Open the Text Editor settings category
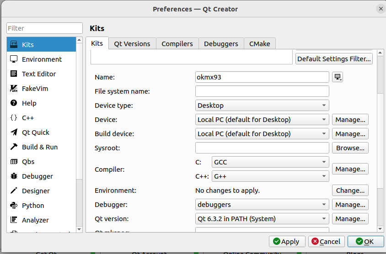This screenshot has height=254, width=386. pyautogui.click(x=38, y=74)
